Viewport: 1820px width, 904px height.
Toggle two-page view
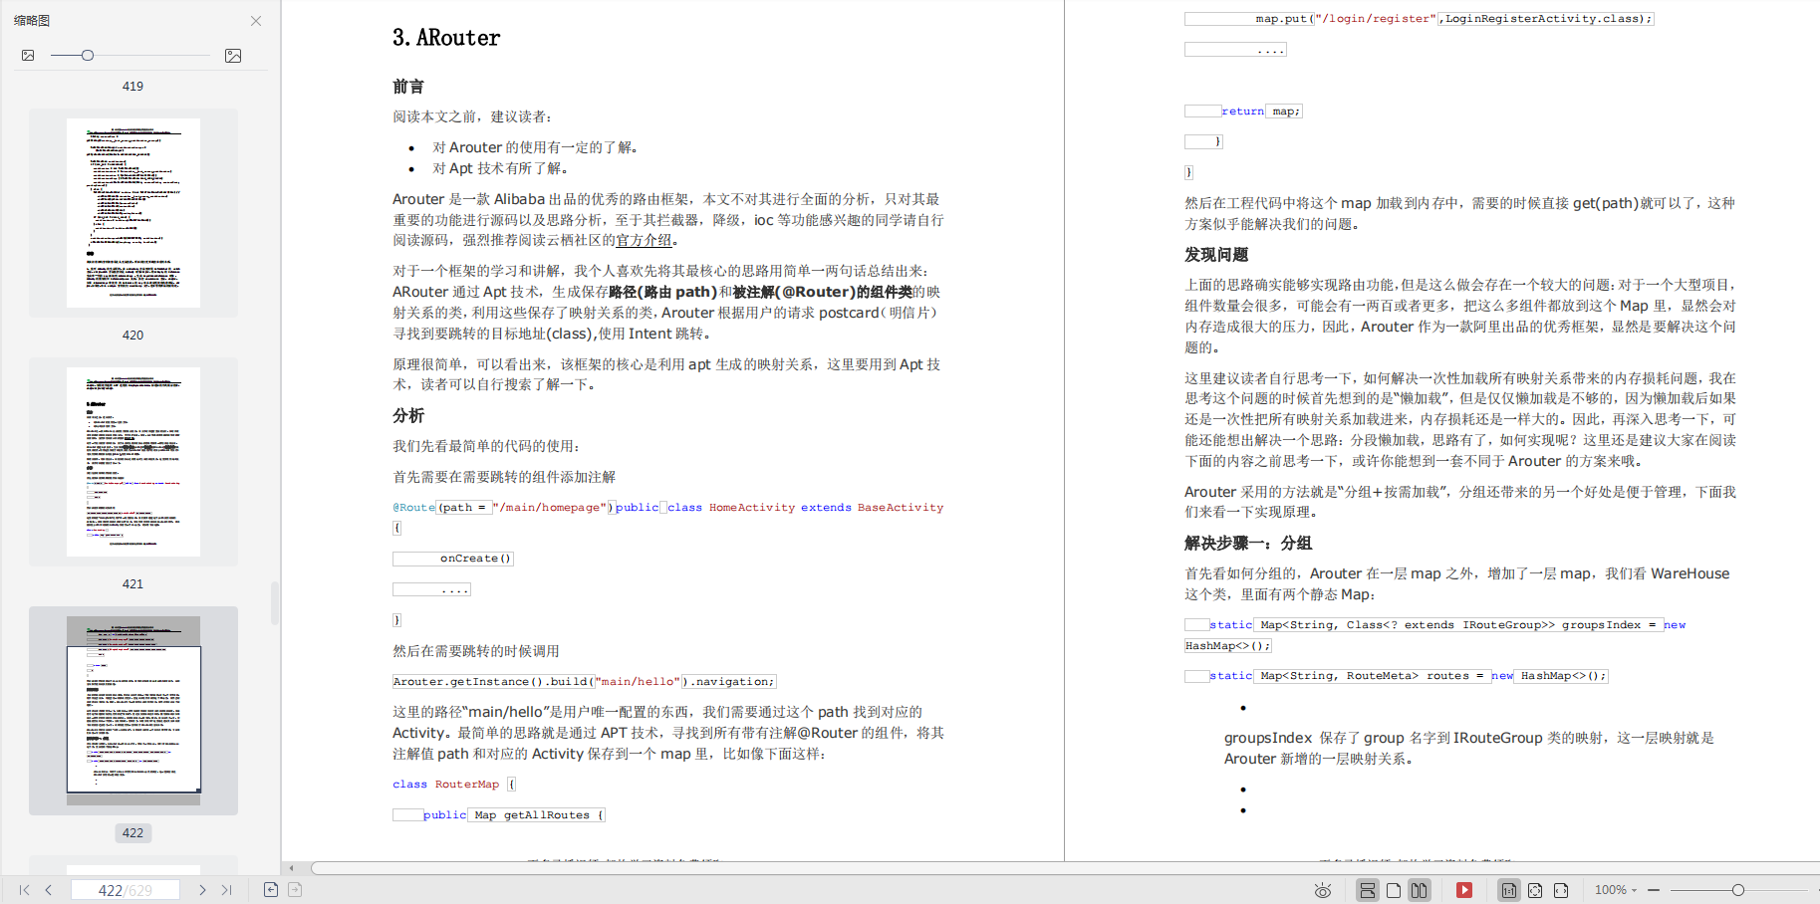click(x=1420, y=890)
